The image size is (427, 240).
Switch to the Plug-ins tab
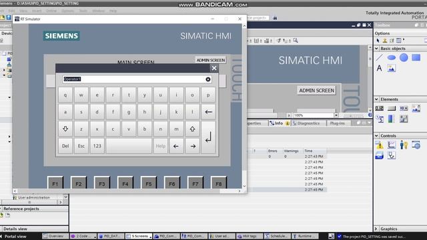pyautogui.click(x=338, y=123)
